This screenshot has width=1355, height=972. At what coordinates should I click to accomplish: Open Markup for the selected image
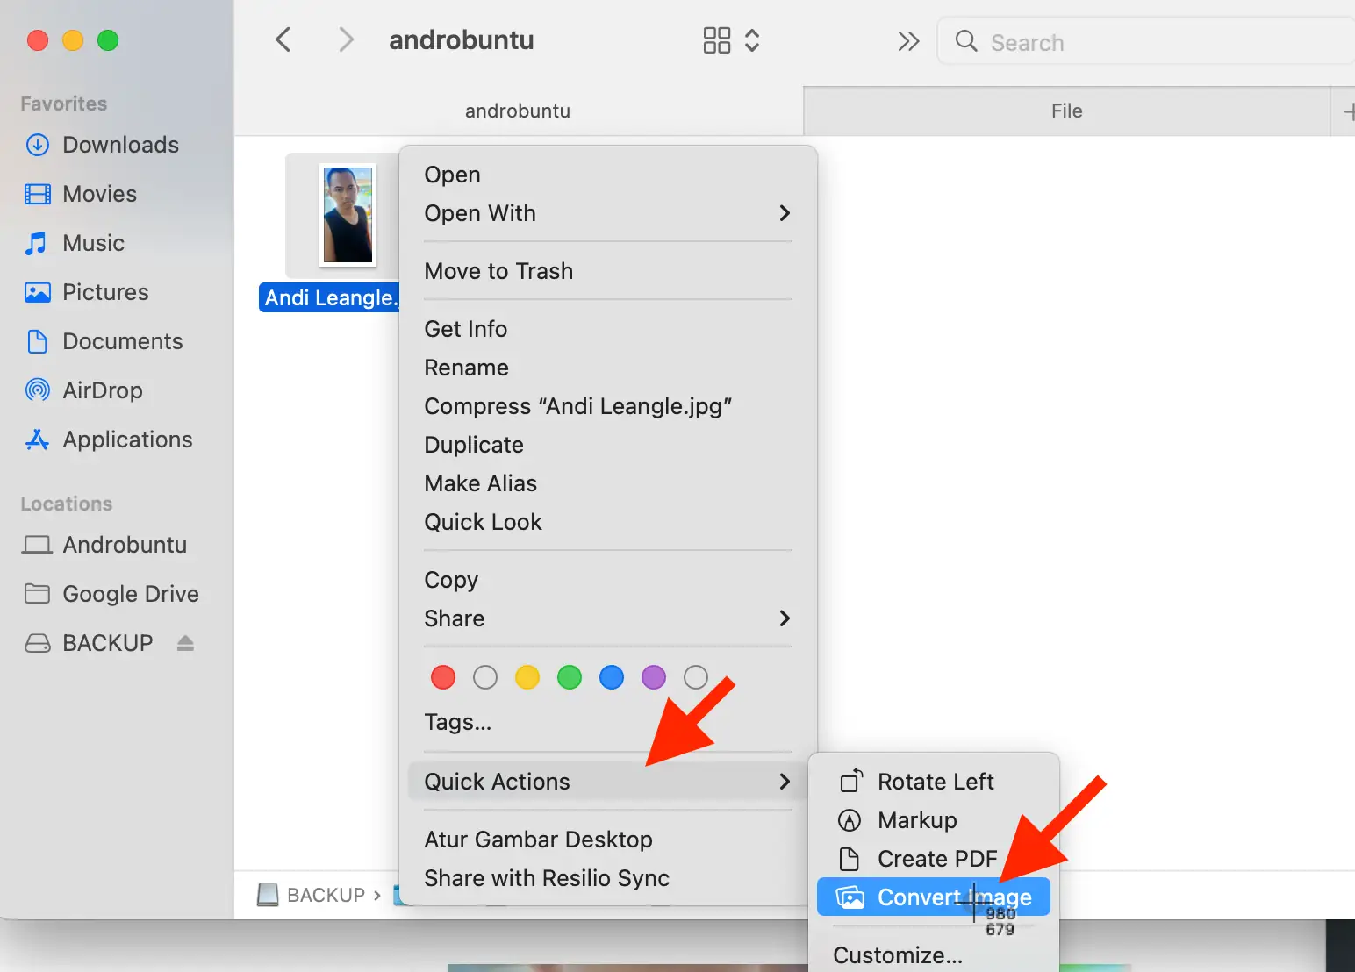pyautogui.click(x=916, y=820)
